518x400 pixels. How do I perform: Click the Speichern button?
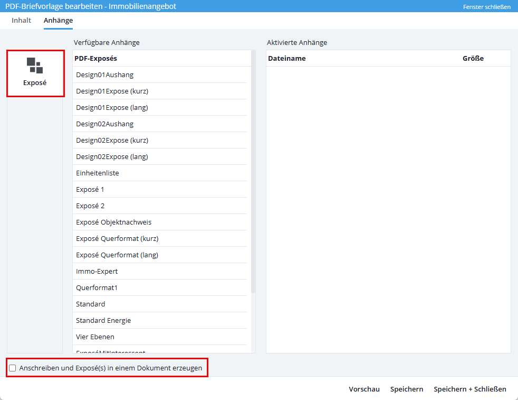(407, 389)
